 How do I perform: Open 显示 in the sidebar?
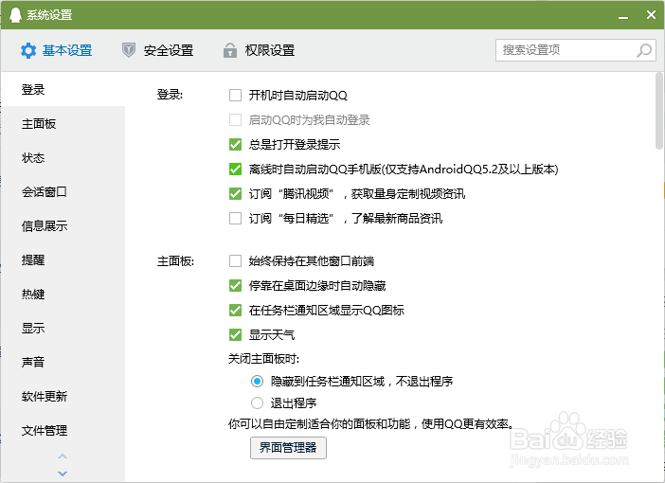point(63,329)
